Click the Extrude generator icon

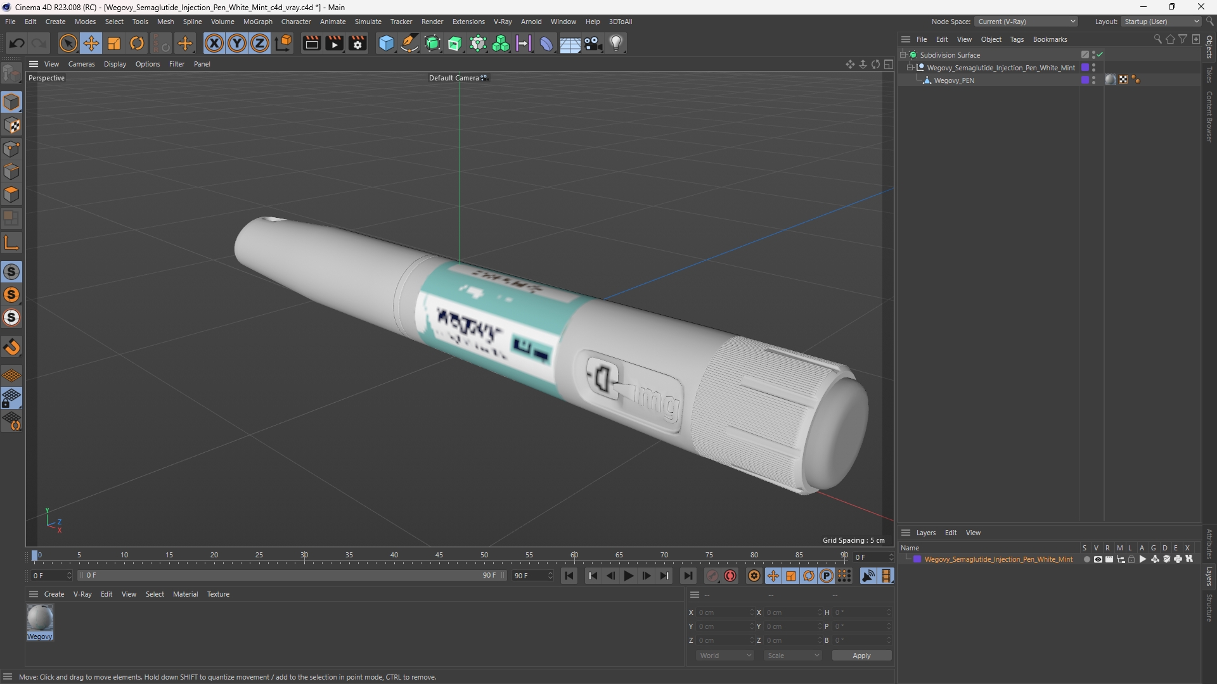point(455,43)
